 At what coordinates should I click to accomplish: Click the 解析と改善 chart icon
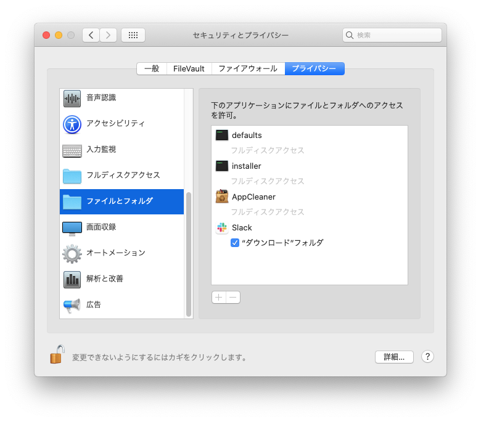tap(72, 280)
